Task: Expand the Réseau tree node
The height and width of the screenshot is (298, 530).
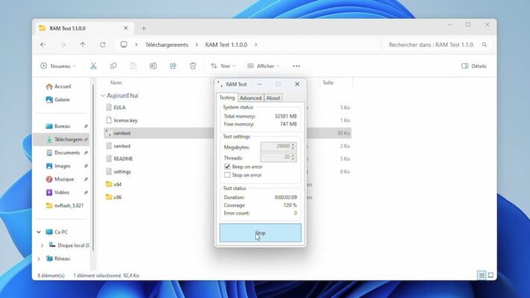Action: (x=39, y=259)
